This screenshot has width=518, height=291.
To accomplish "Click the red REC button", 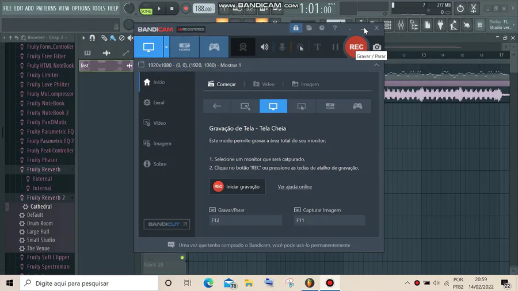I will point(356,47).
